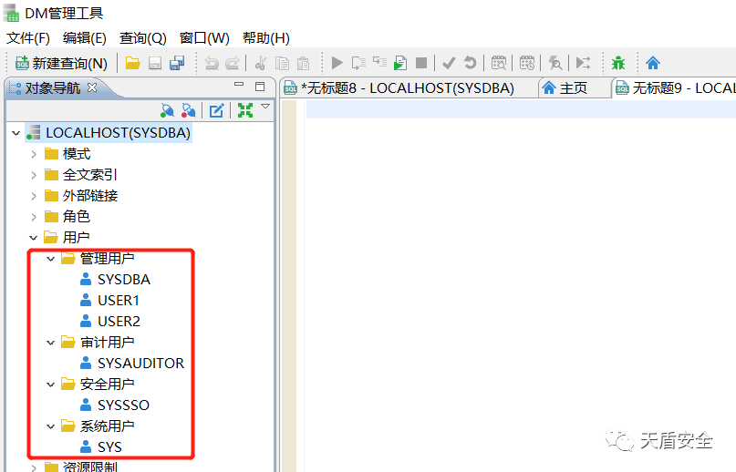Click the stop square icon in toolbar

421,63
